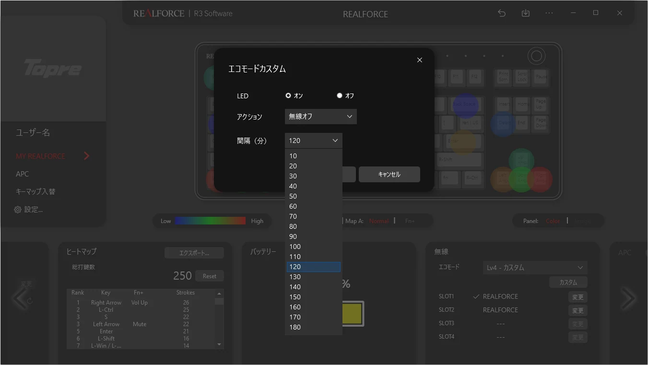Screen dimensions: 648x365
Task: Click the scroll-down arrow of heatmap table
Action: coord(219,344)
